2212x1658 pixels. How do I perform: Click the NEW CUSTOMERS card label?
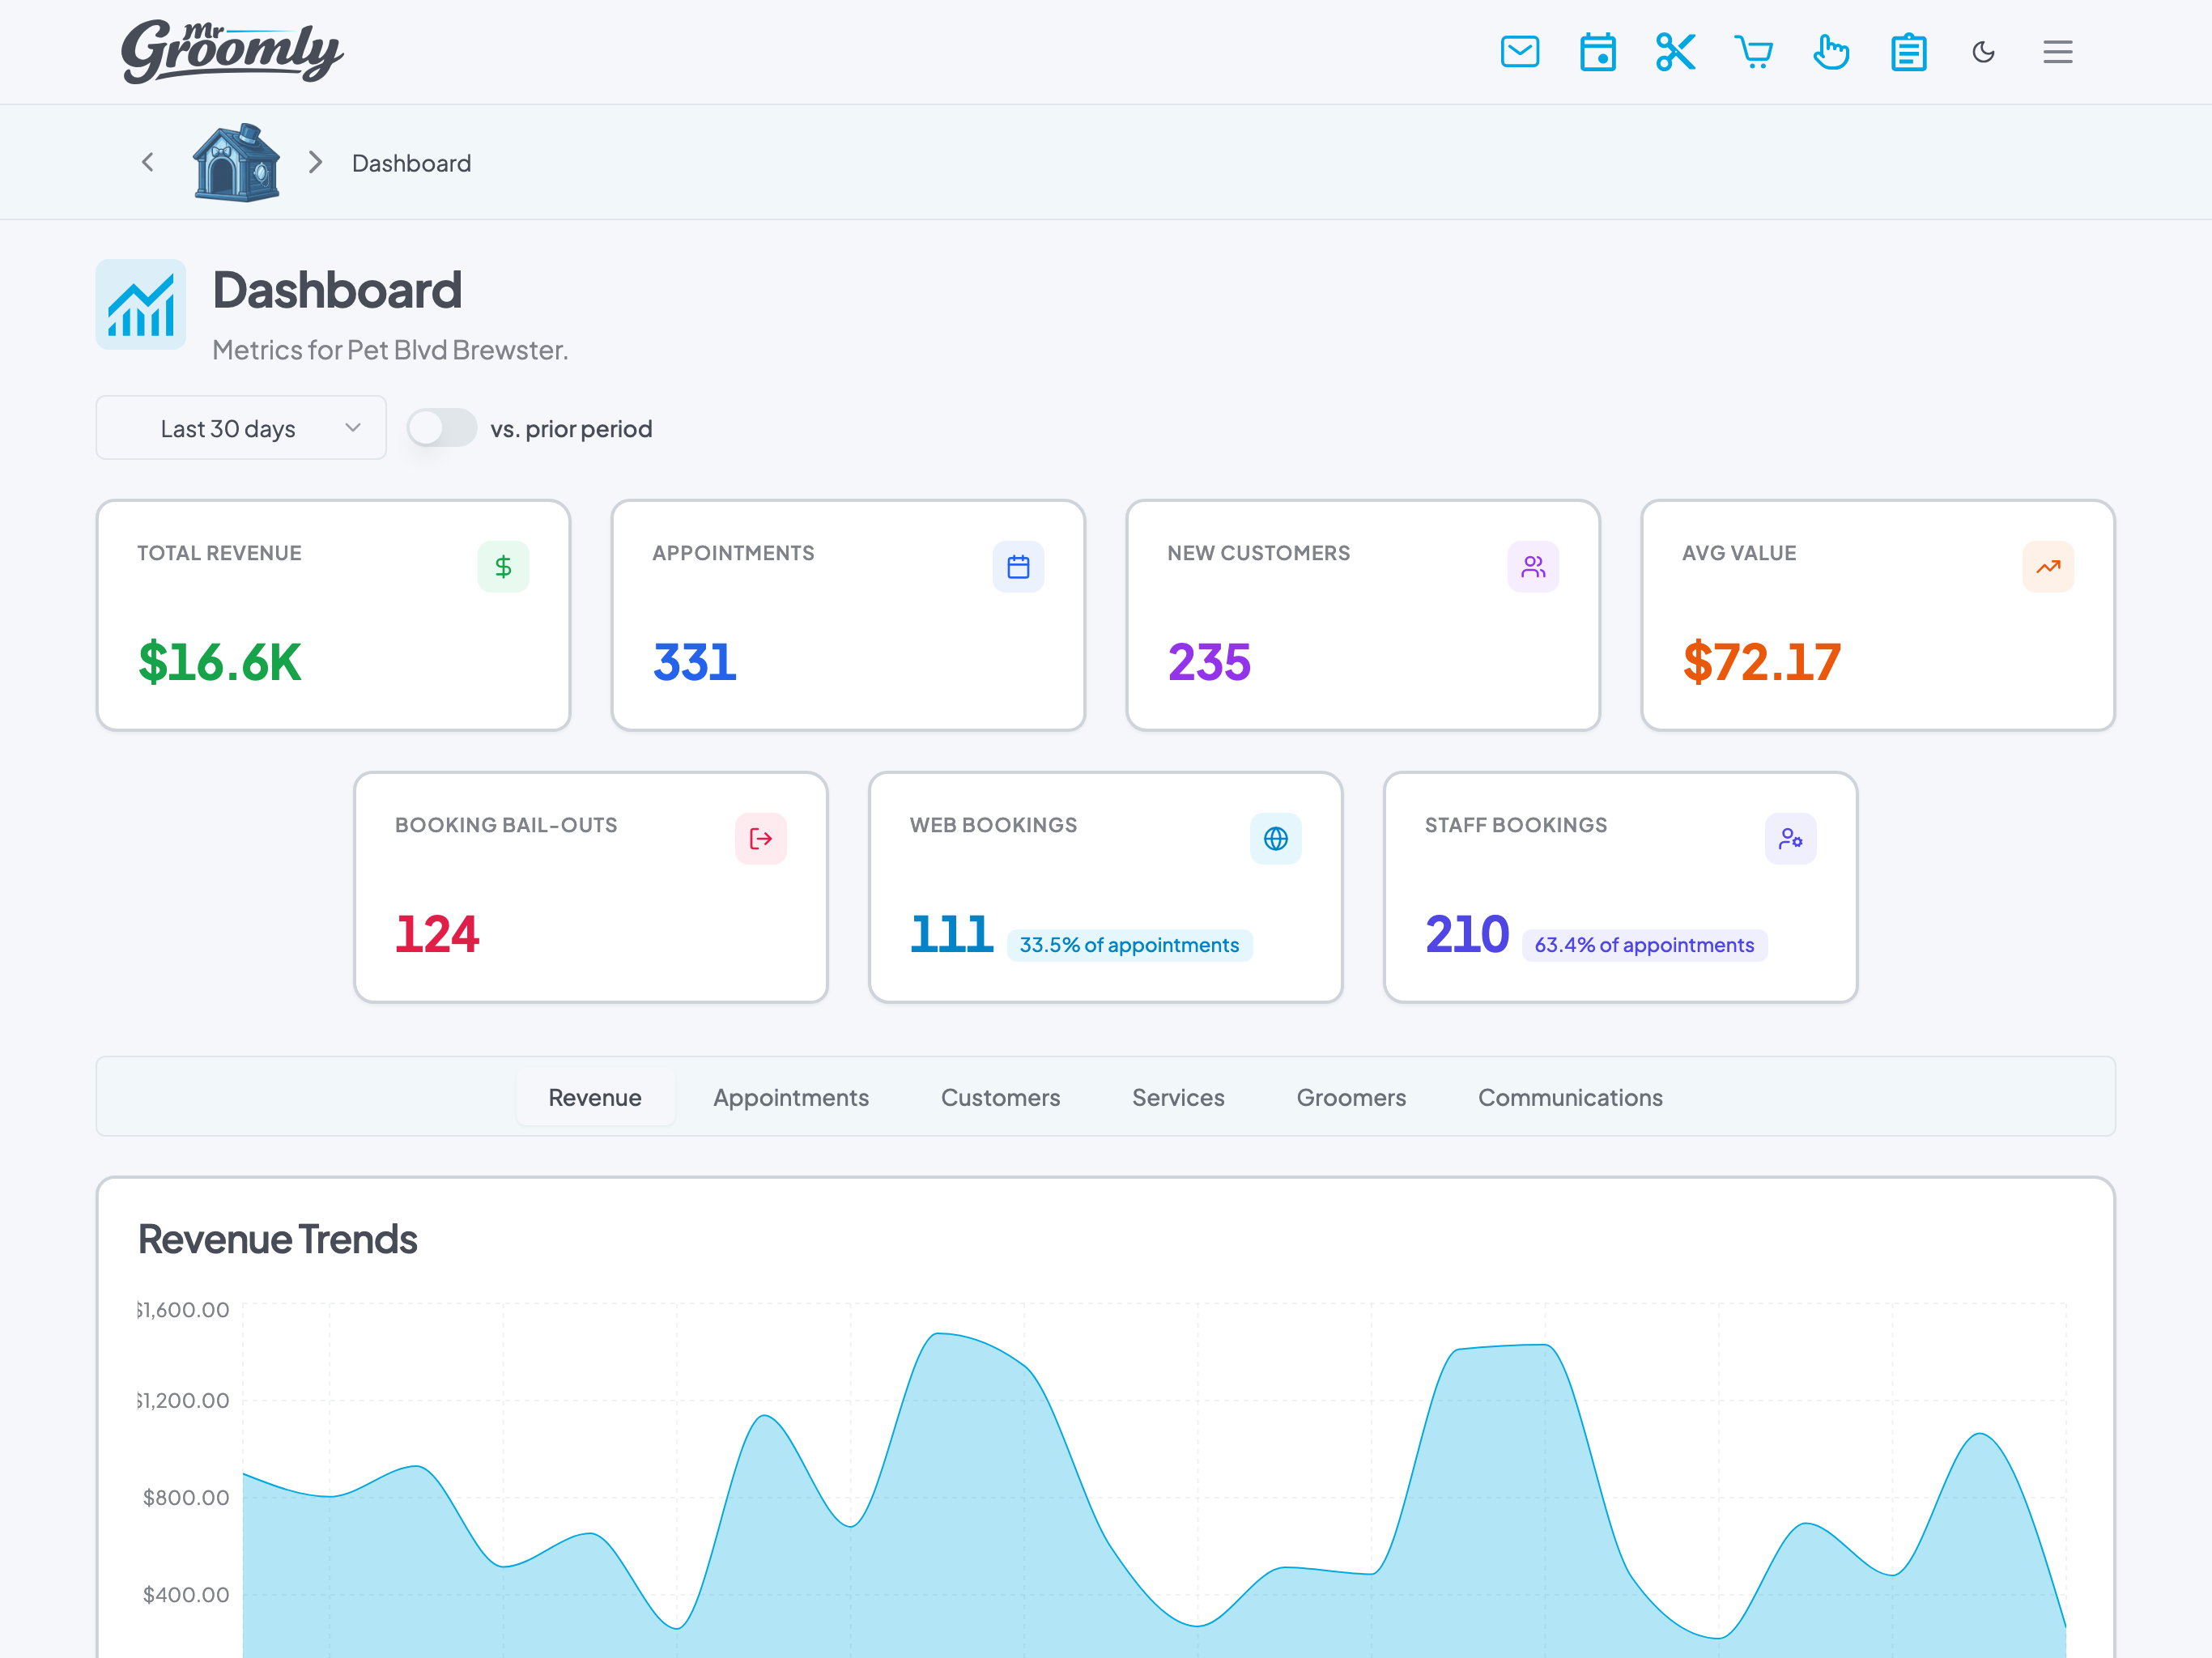tap(1258, 553)
